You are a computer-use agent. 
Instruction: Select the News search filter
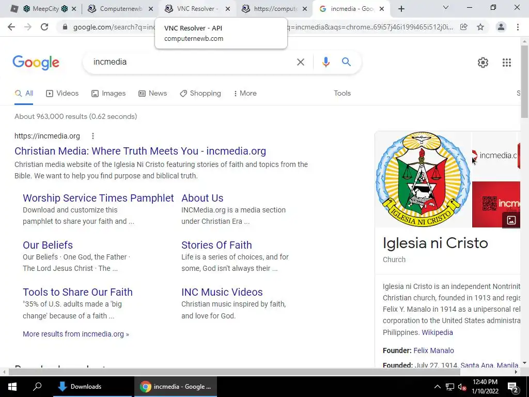click(x=153, y=93)
